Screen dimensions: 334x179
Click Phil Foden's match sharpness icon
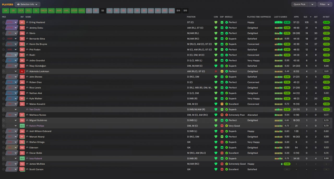[222, 49]
